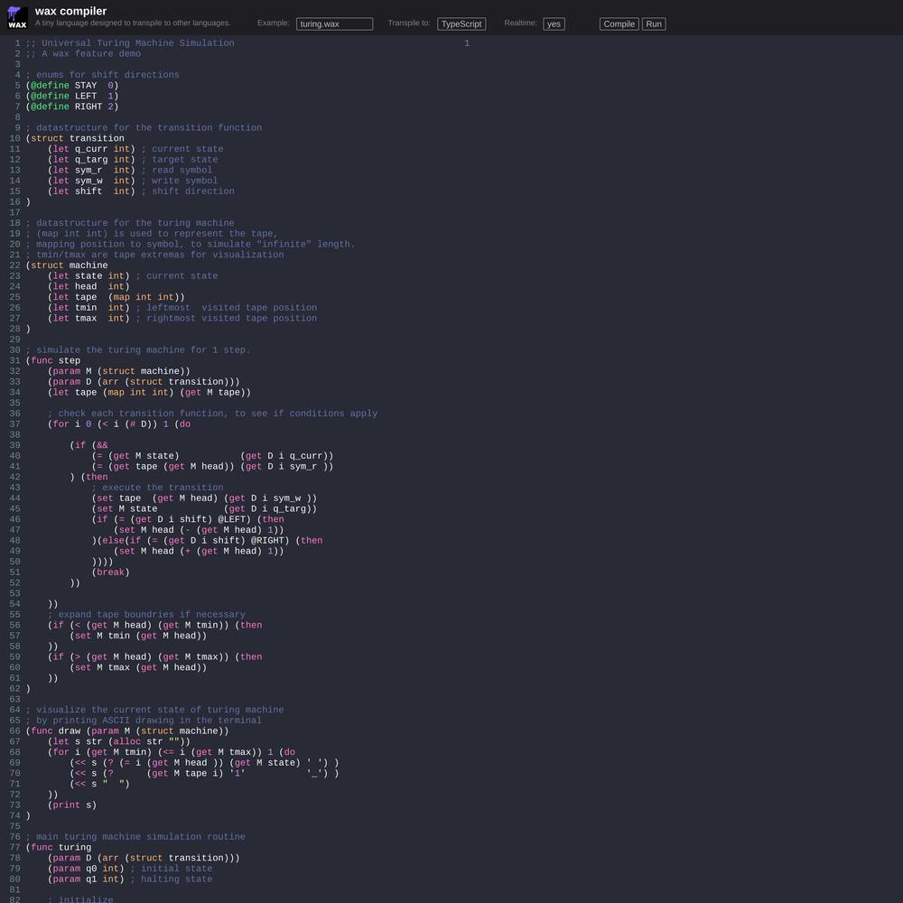
Task: Click the ";; Universal Turing Machine Simulation" comment
Action: (129, 43)
